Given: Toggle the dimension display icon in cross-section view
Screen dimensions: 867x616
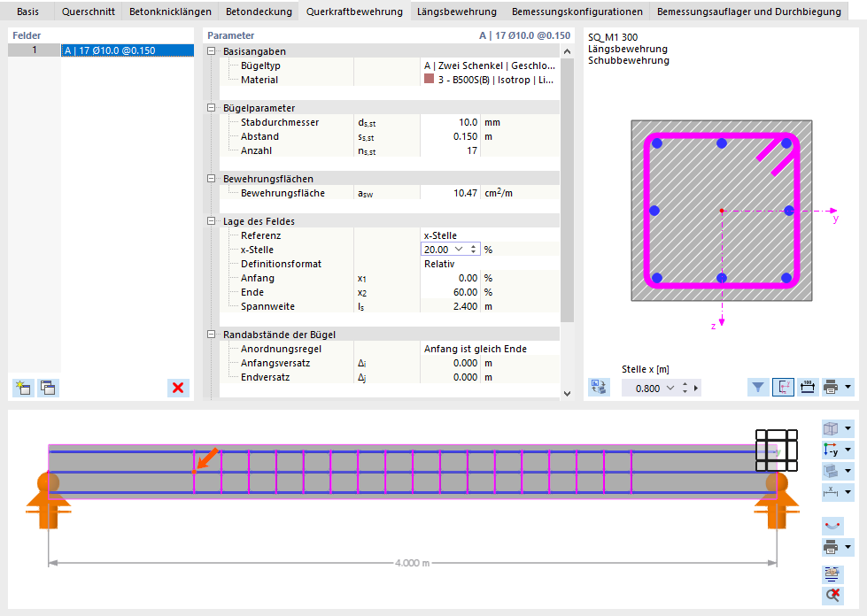Looking at the screenshot, I should pyautogui.click(x=808, y=388).
